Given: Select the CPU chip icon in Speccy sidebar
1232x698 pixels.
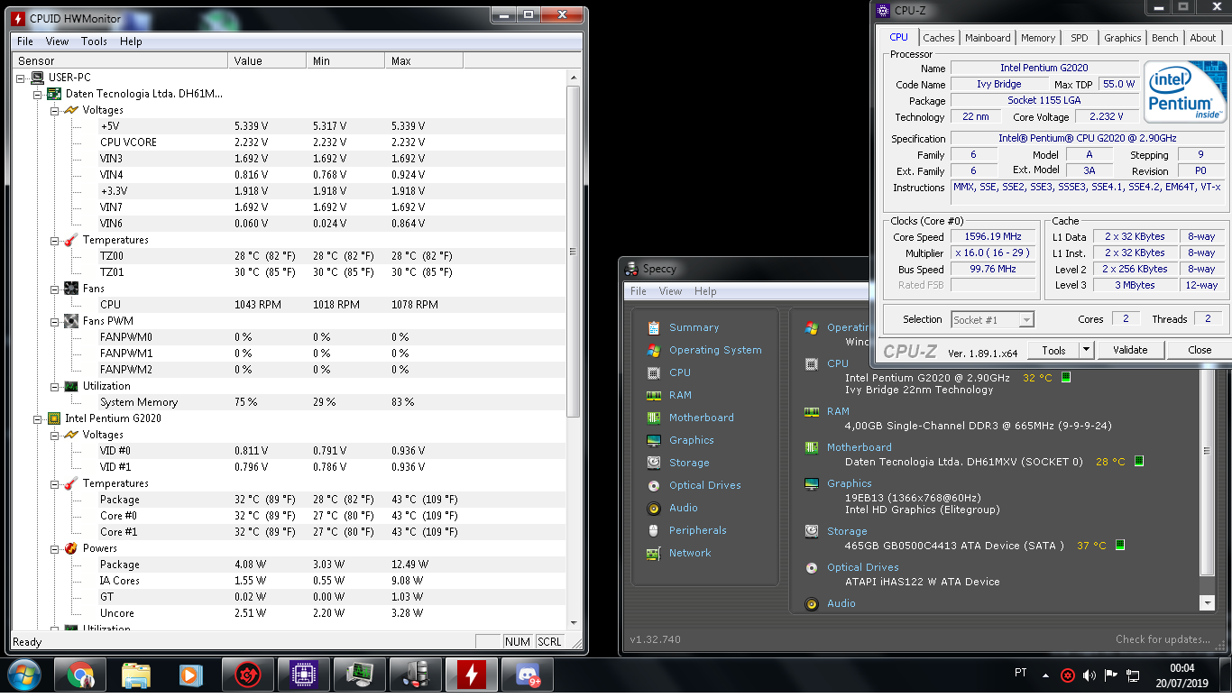Looking at the screenshot, I should (654, 372).
